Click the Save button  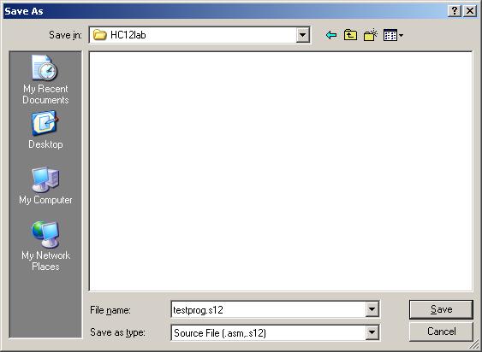pos(441,309)
